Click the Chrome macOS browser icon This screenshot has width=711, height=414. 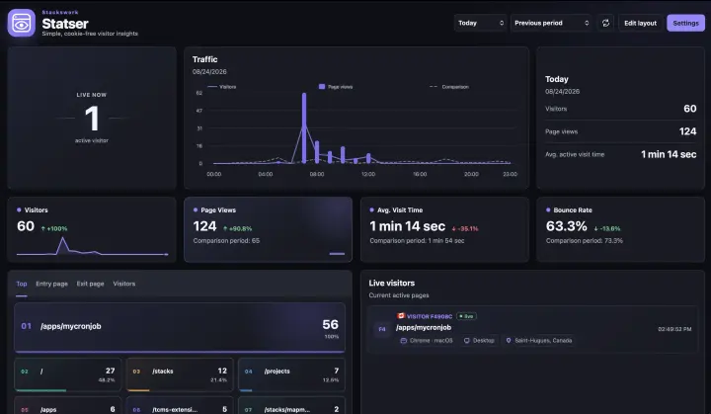coord(404,341)
